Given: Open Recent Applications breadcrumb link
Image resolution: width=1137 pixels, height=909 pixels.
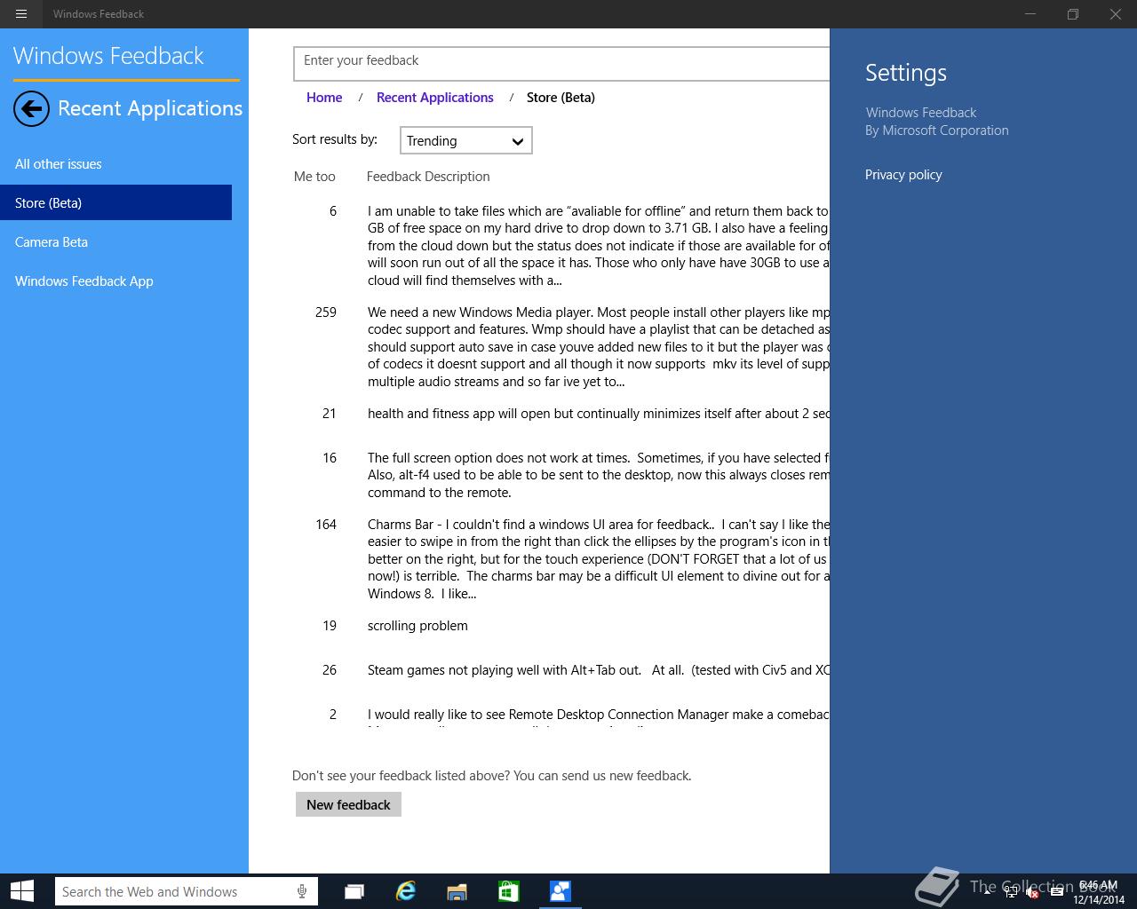Looking at the screenshot, I should point(434,98).
